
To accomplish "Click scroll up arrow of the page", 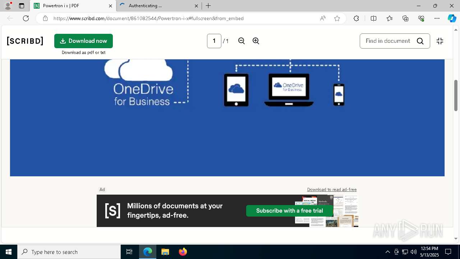I will pyautogui.click(x=456, y=29).
